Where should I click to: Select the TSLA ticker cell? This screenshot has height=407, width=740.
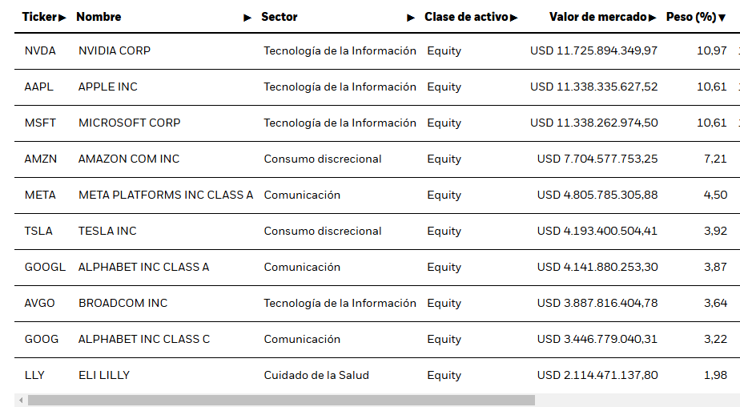38,231
